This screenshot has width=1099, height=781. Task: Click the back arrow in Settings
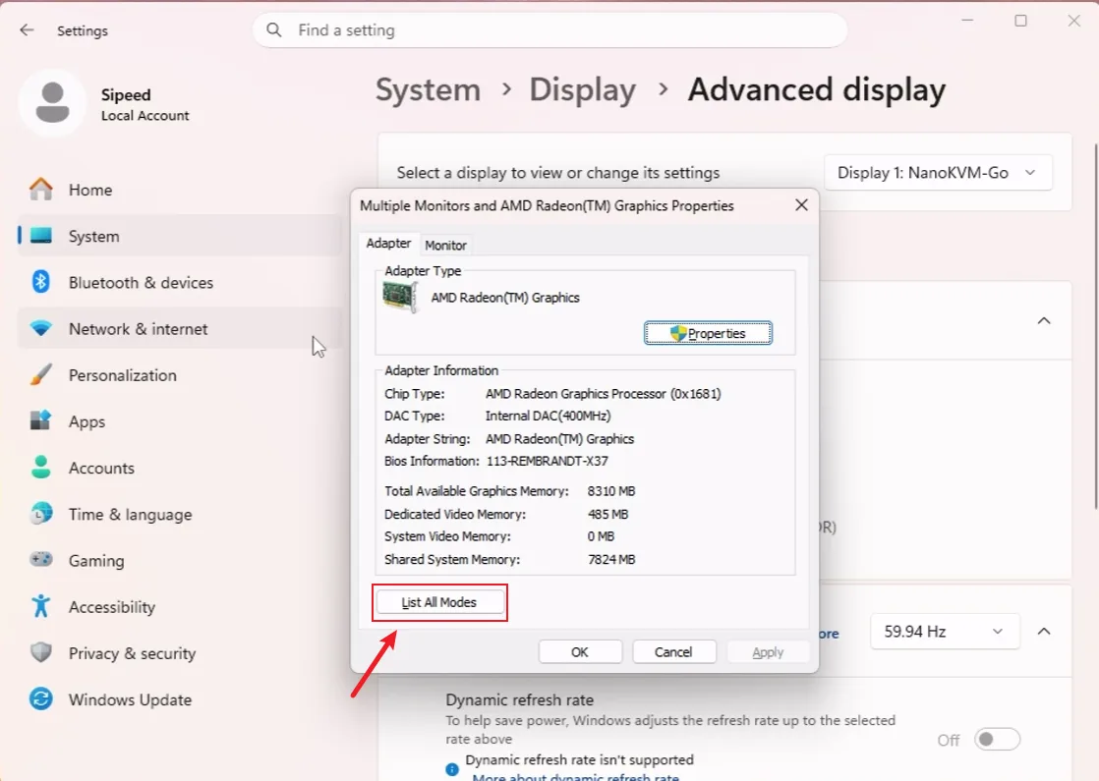pyautogui.click(x=27, y=30)
